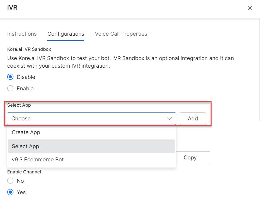
Task: Select the Enable radio button for IVR Sandbox
Action: pyautogui.click(x=10, y=88)
